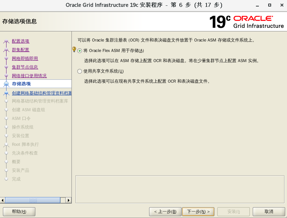The width and height of the screenshot is (287, 218).
Task: Click the disabled 网格基础结构管理资料档案库 step
Action: (40, 101)
